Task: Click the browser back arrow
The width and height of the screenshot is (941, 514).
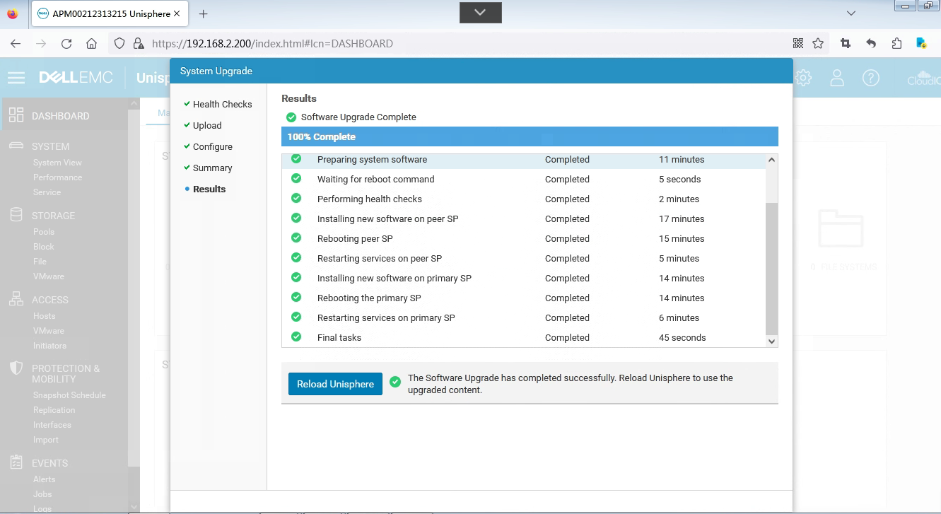Action: click(x=16, y=44)
